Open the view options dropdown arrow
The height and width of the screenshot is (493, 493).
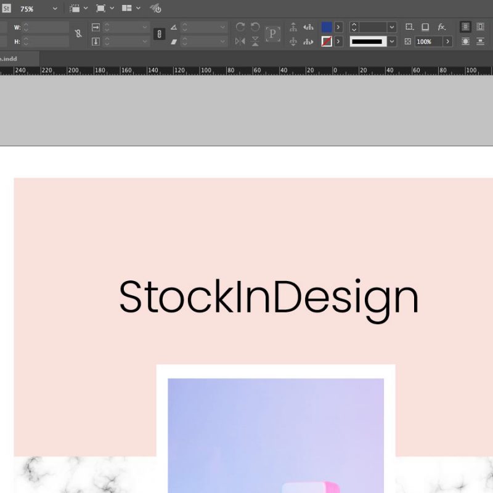pyautogui.click(x=86, y=9)
